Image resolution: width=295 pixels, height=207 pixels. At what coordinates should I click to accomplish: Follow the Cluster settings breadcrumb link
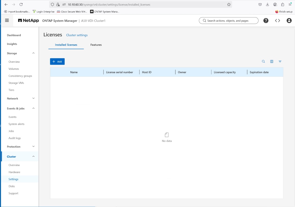pos(77,35)
